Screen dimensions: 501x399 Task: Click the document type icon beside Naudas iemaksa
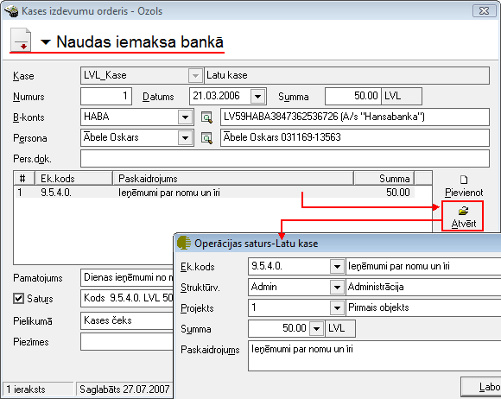click(21, 41)
